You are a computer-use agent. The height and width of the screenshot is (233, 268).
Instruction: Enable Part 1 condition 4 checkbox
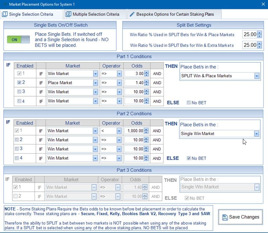tap(19, 101)
